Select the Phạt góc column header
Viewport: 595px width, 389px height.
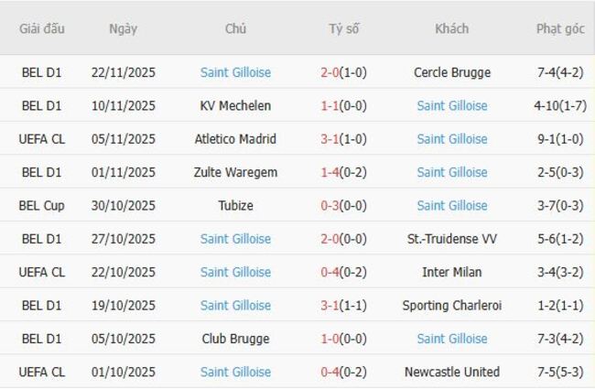tap(560, 28)
